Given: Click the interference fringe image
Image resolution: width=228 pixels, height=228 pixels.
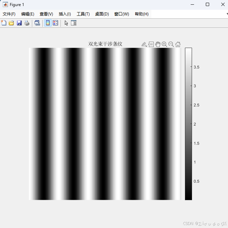Looking at the screenshot, I should pos(105,124).
